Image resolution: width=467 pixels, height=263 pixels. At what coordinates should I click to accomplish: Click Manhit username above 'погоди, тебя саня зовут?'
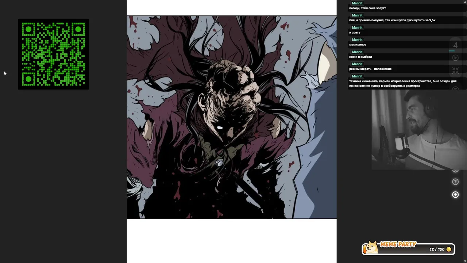357,3
